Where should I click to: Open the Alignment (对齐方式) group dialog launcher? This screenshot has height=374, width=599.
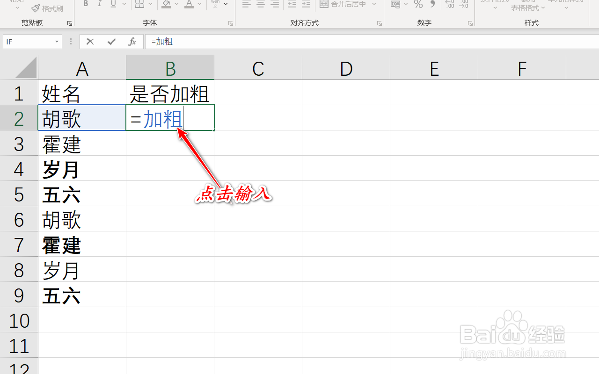pos(380,23)
